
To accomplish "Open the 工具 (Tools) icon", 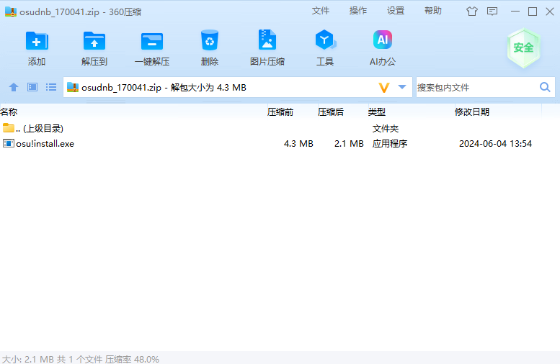I will click(x=325, y=40).
